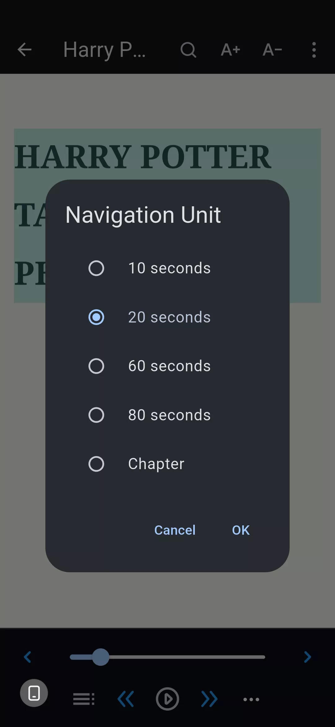Viewport: 335px width, 727px height.
Task: Tap the fast-forward double-chevron icon
Action: (209, 699)
